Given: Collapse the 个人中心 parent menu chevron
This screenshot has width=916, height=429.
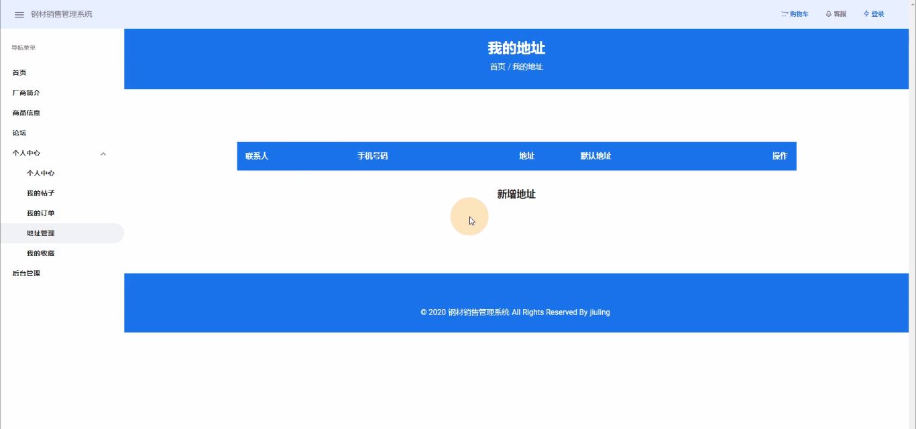Looking at the screenshot, I should coord(103,154).
